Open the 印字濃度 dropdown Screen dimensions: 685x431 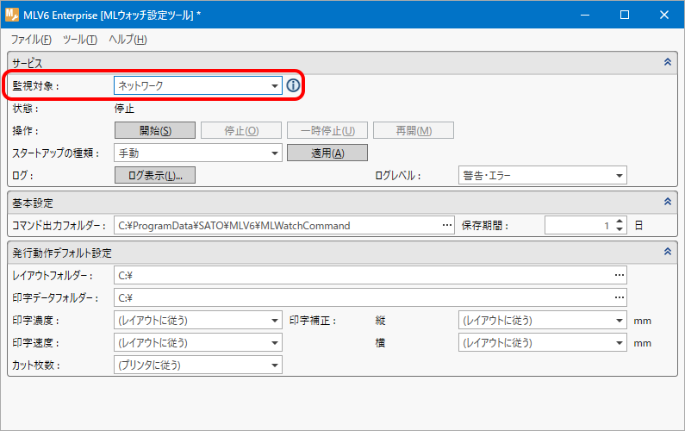[198, 321]
